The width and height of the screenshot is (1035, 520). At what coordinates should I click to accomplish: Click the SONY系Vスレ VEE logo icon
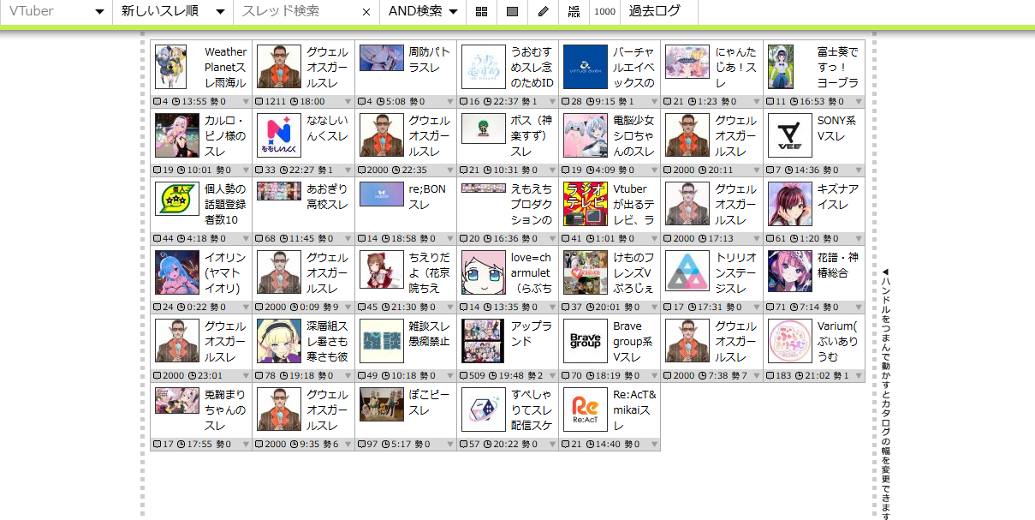(789, 135)
